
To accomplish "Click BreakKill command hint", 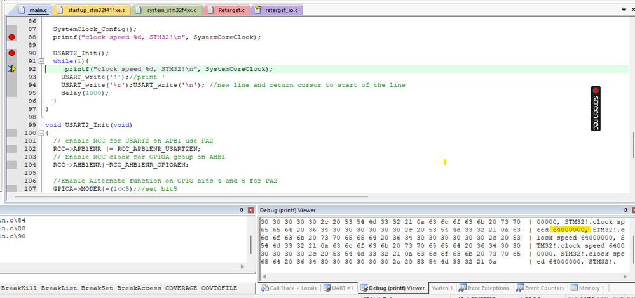I will 19,288.
